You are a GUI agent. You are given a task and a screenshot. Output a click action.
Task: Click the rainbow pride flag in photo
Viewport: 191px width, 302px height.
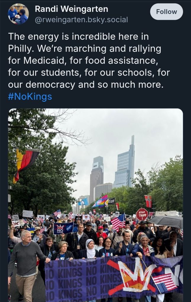point(100,202)
